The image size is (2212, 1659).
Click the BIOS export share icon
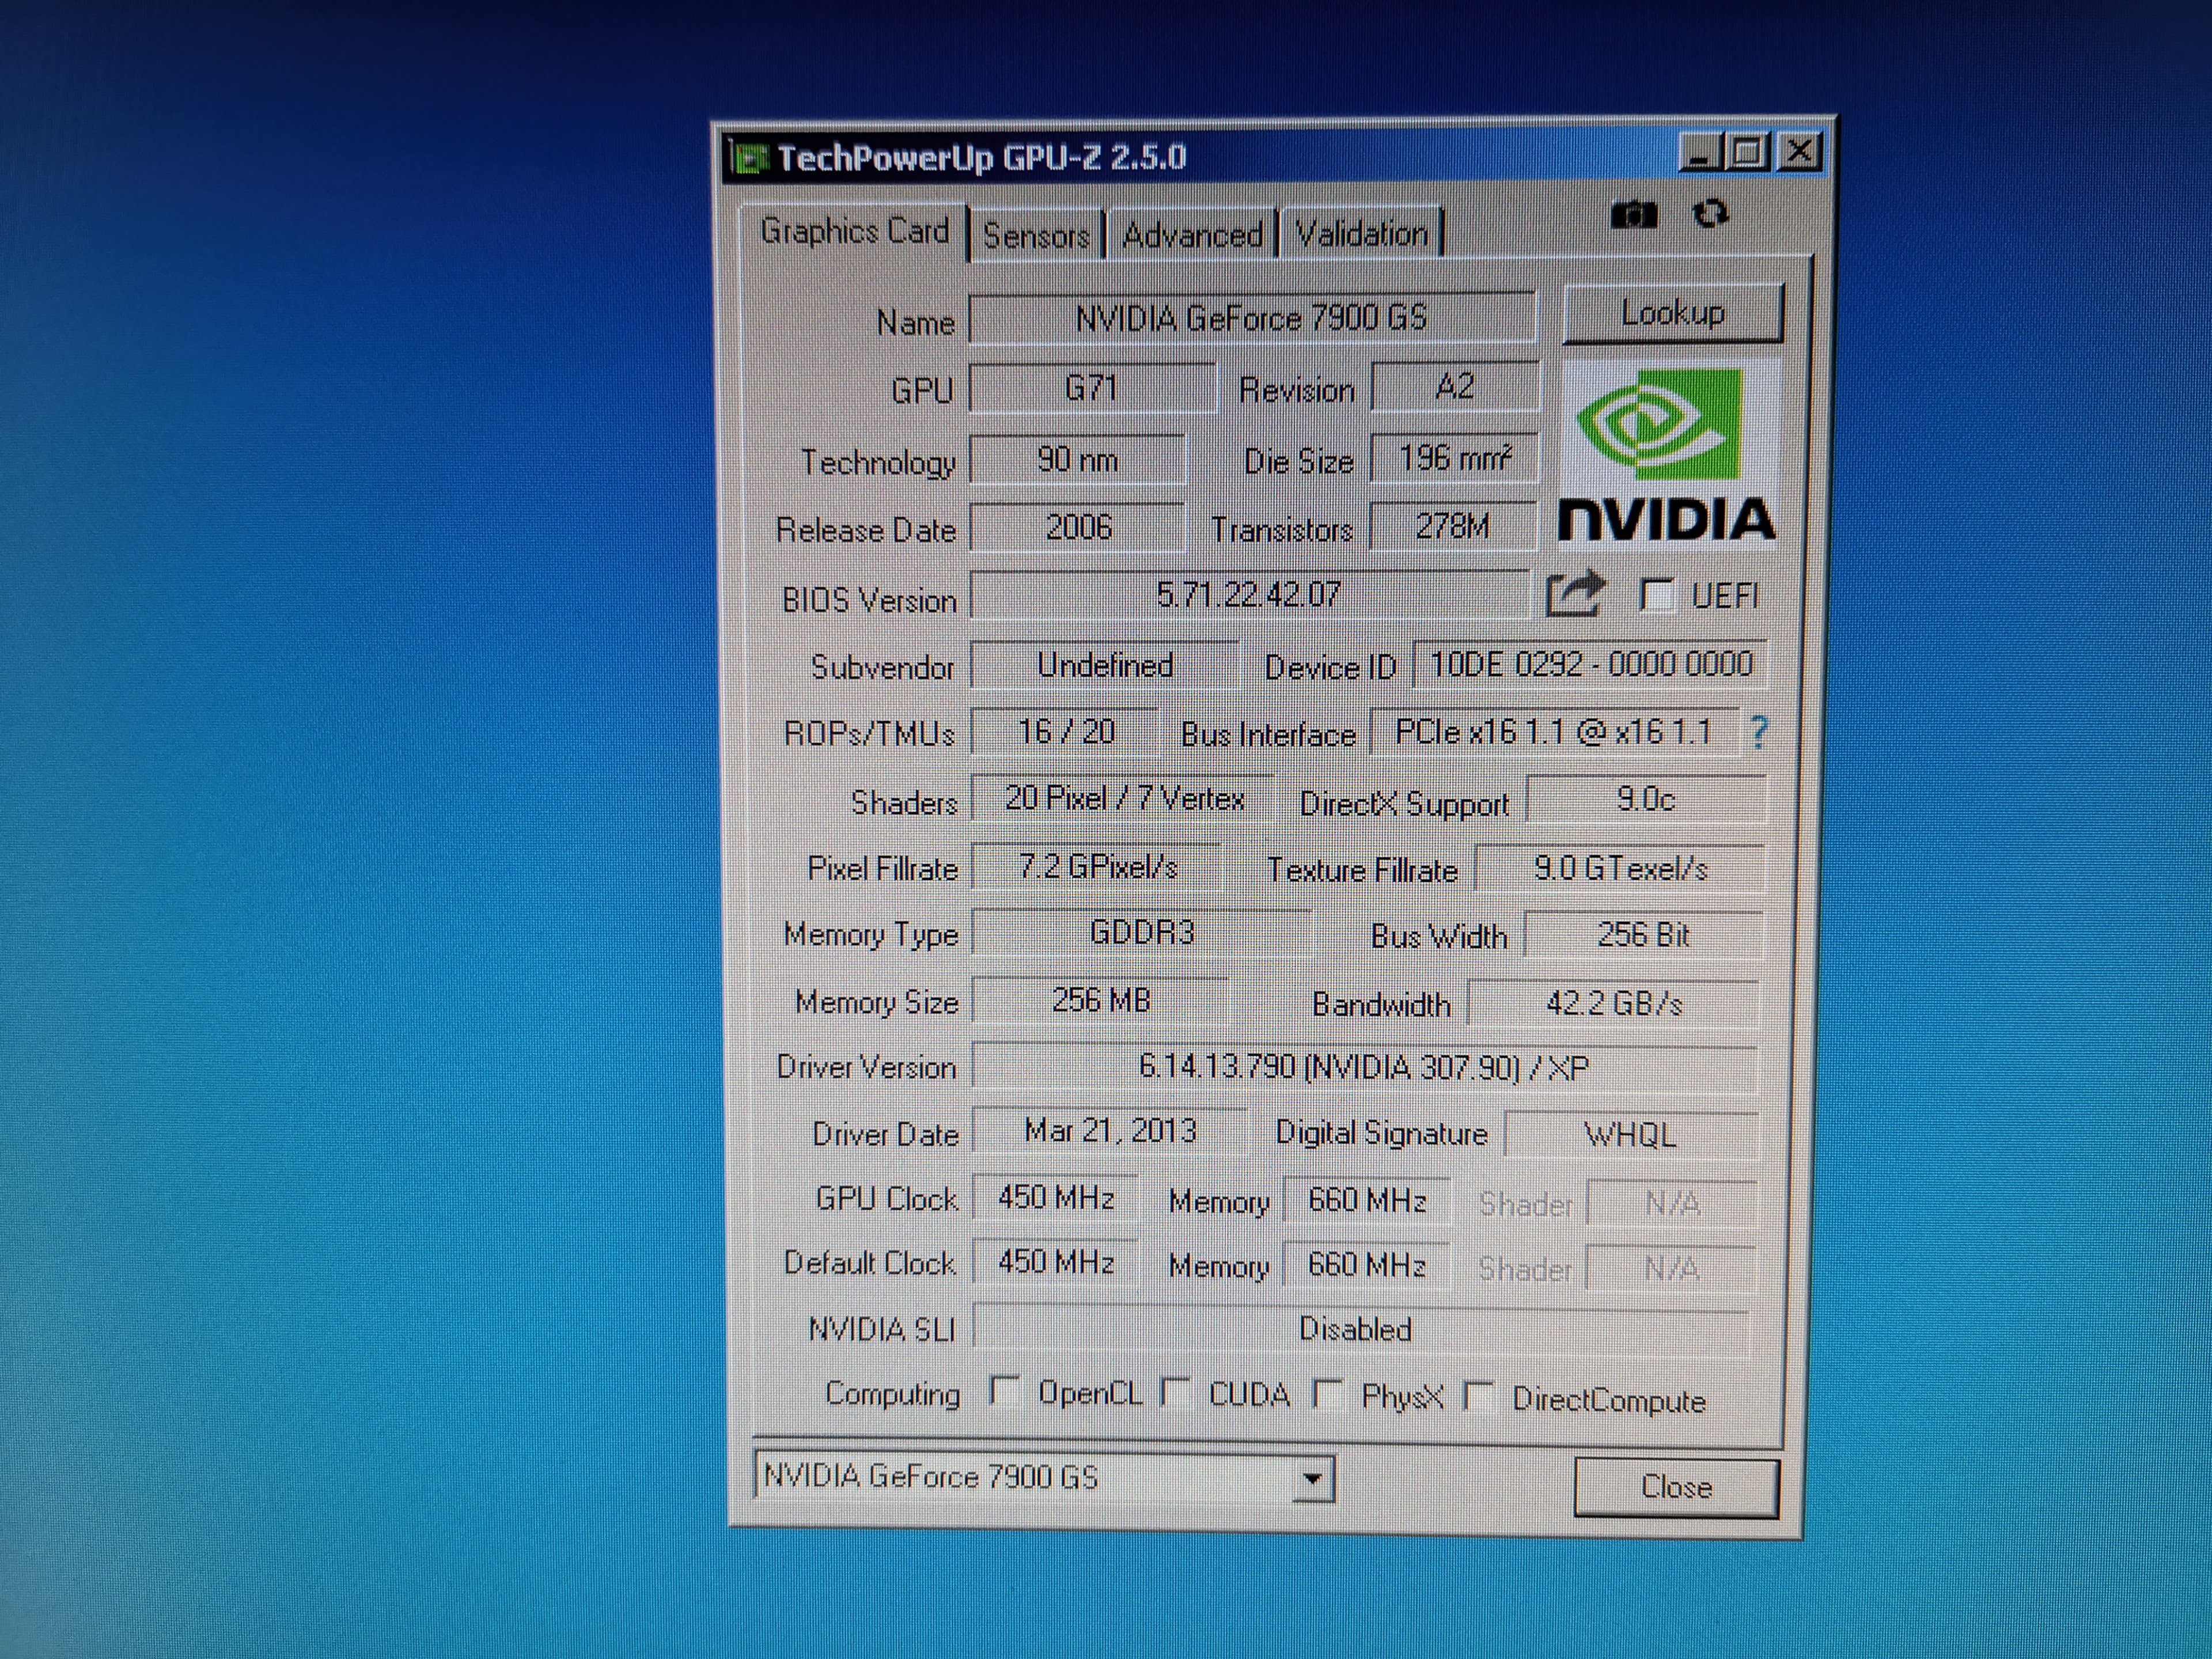pyautogui.click(x=1575, y=594)
